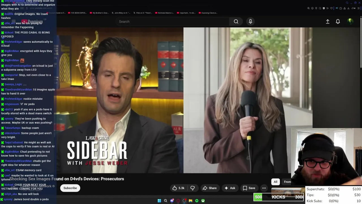
Task: Click the Kick Subs row in overlay
Action: pyautogui.click(x=334, y=201)
